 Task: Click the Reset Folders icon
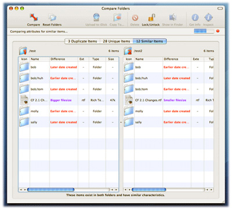tap(52, 17)
